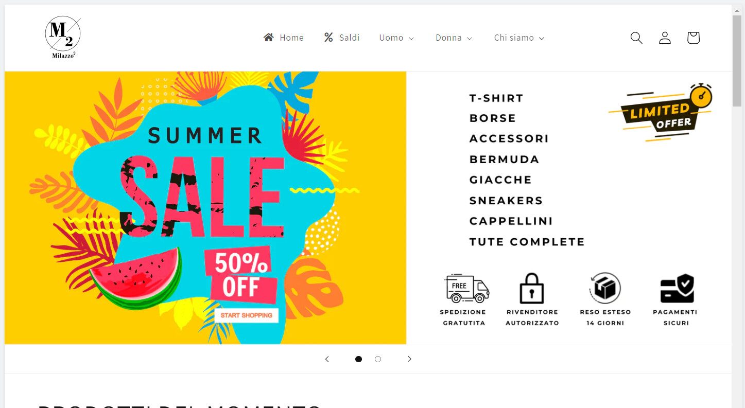Open the search magnifier icon
Screen dimensions: 745x408
[636, 38]
